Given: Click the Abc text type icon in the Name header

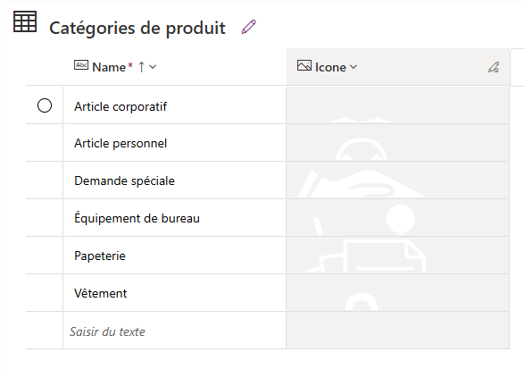Looking at the screenshot, I should (81, 65).
